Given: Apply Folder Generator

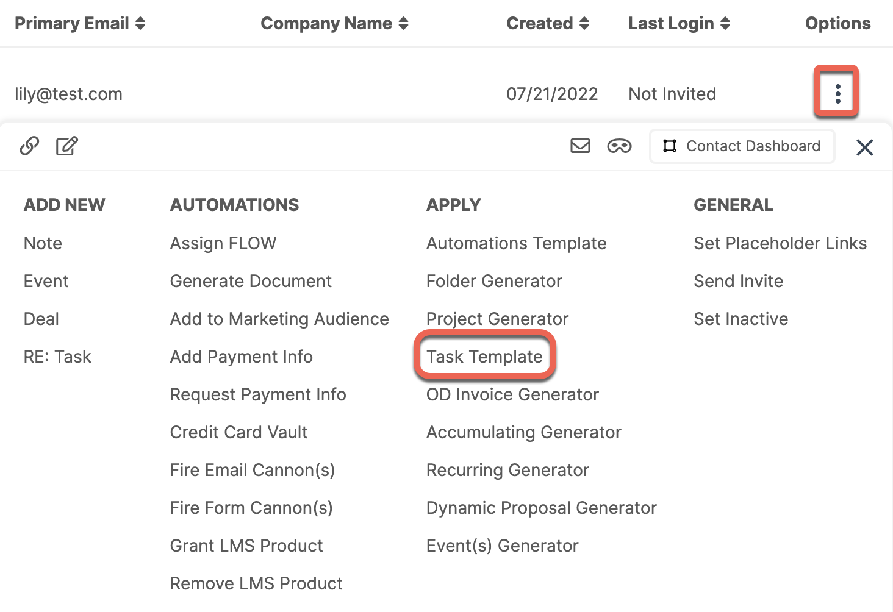Looking at the screenshot, I should pos(494,281).
